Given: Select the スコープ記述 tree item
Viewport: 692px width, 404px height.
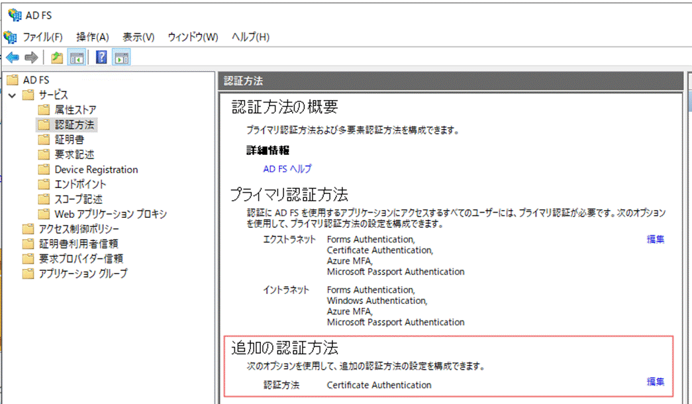Looking at the screenshot, I should click(x=79, y=199).
